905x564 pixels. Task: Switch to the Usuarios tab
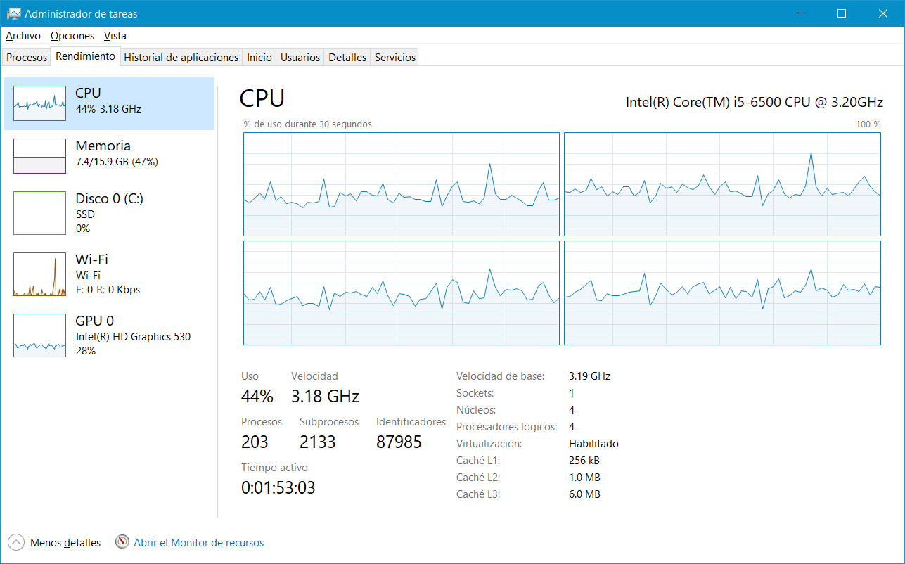[300, 58]
